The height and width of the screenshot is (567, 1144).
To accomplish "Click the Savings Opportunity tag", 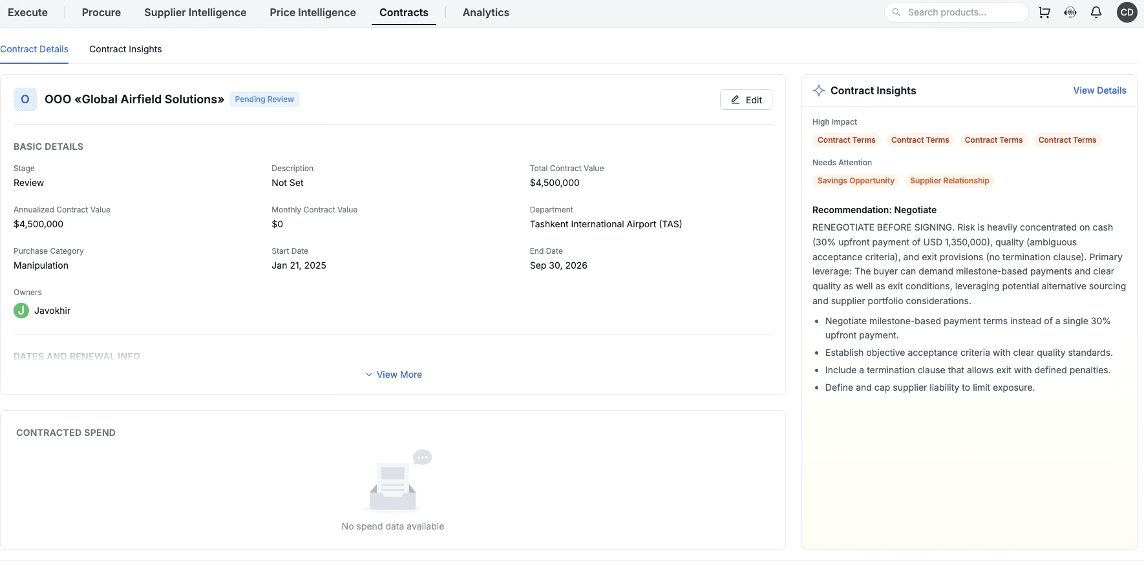I will (x=856, y=181).
